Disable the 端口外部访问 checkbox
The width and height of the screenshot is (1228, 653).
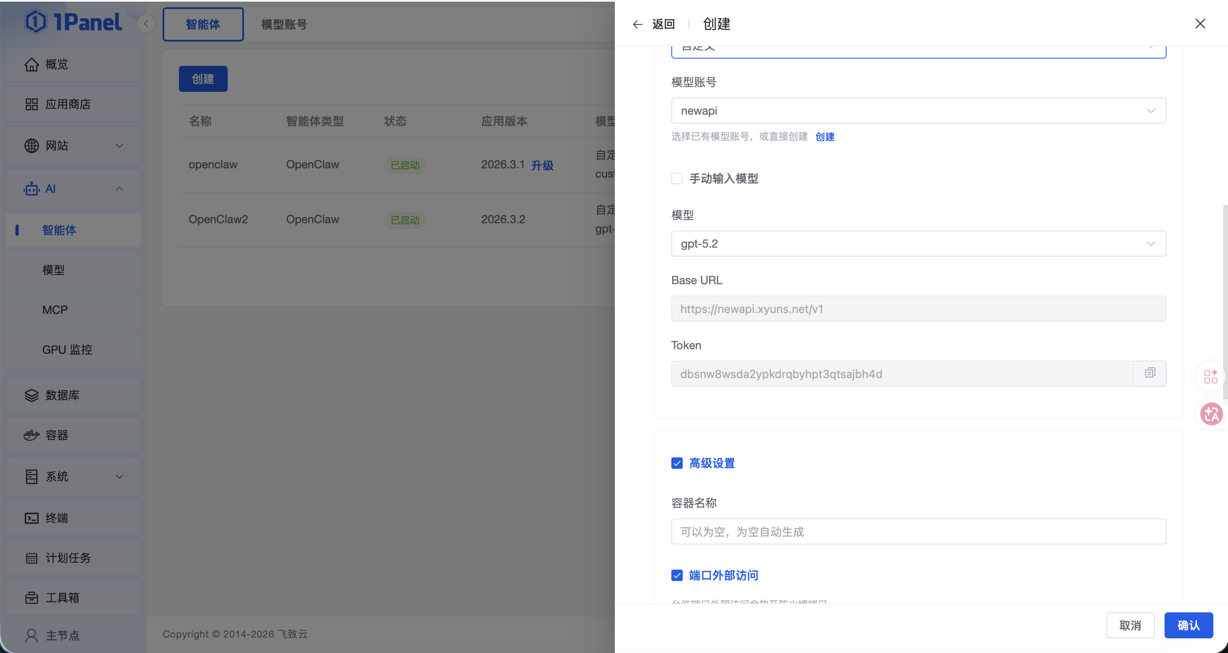click(677, 575)
